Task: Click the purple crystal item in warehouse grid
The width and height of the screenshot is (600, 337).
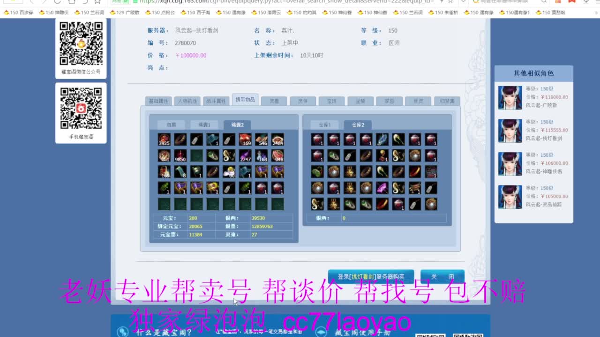Action: (382, 188)
